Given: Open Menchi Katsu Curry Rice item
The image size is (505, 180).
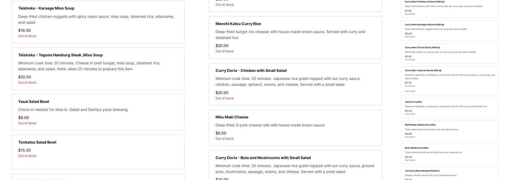Looking at the screenshot, I should click(238, 24).
